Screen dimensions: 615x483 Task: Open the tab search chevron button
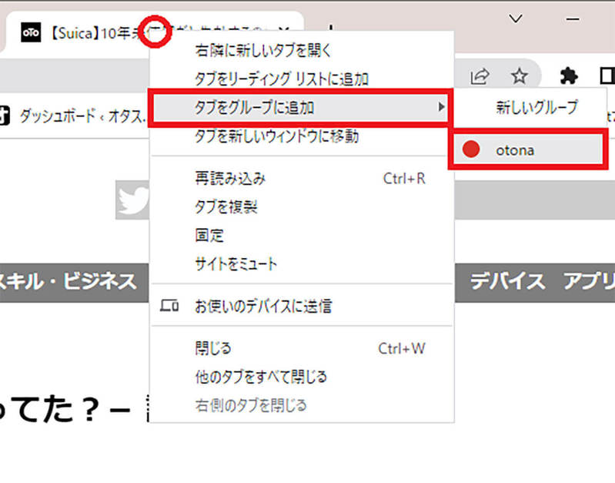[515, 18]
